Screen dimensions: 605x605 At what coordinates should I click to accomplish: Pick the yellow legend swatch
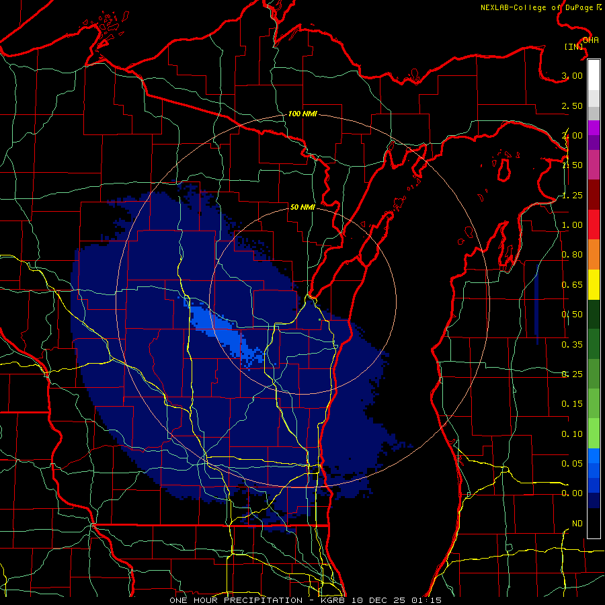[x=594, y=284]
